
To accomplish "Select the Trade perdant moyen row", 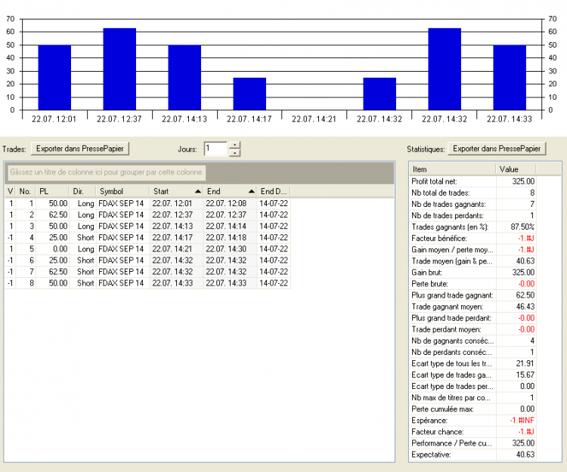I will 472,329.
